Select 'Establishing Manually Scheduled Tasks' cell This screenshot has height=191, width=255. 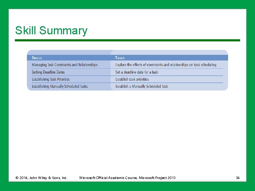tap(60, 86)
